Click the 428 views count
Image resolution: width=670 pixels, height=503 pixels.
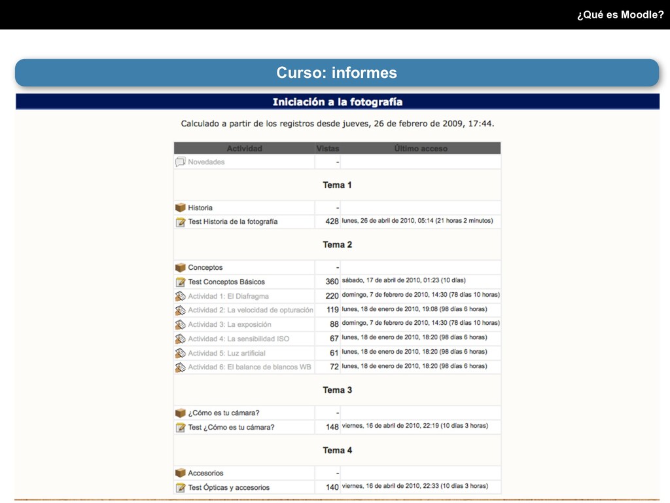[x=332, y=221]
